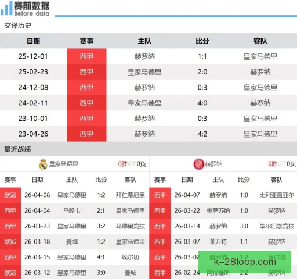Image resolution: width=297 pixels, height=279 pixels.
Task: Click the 0胜6平0负 record for 皇家马德里
Action: (132, 164)
